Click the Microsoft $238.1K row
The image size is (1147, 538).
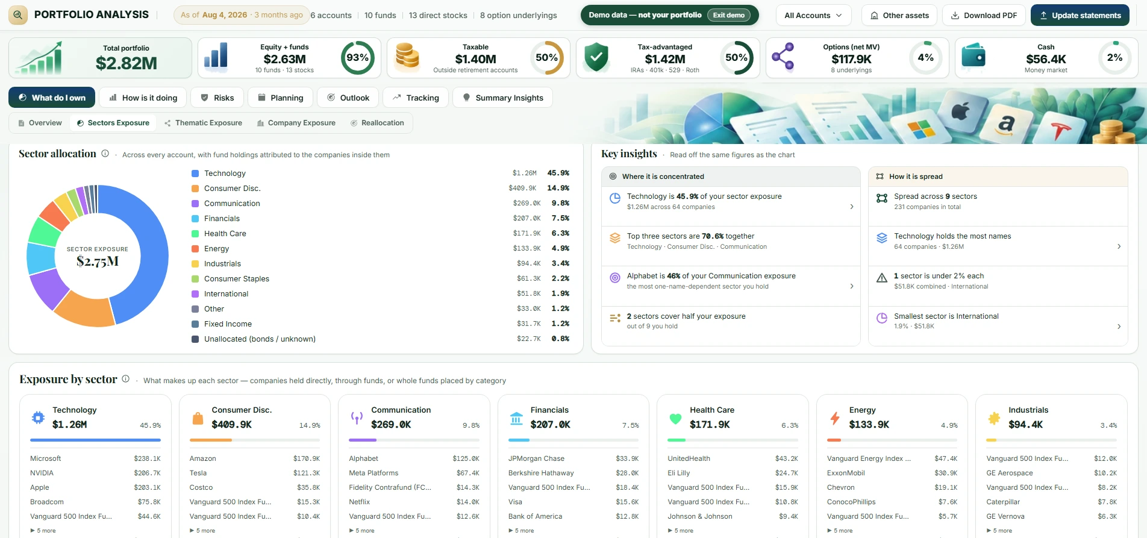point(95,458)
